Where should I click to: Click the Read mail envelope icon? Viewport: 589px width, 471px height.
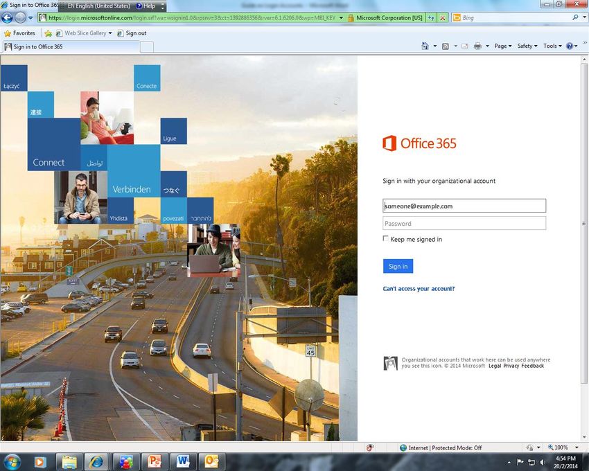(x=465, y=46)
